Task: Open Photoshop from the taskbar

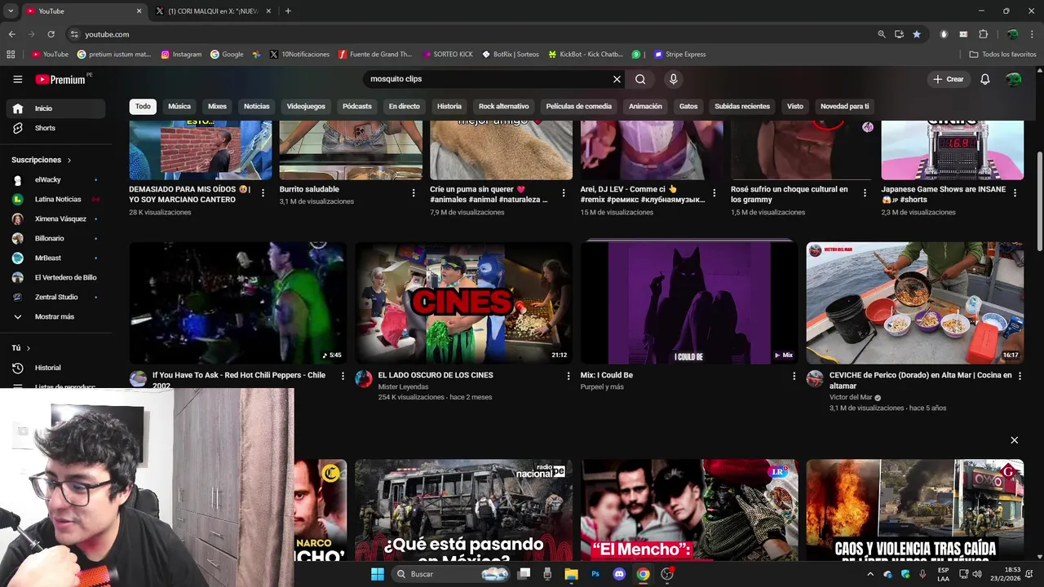Action: coord(595,574)
